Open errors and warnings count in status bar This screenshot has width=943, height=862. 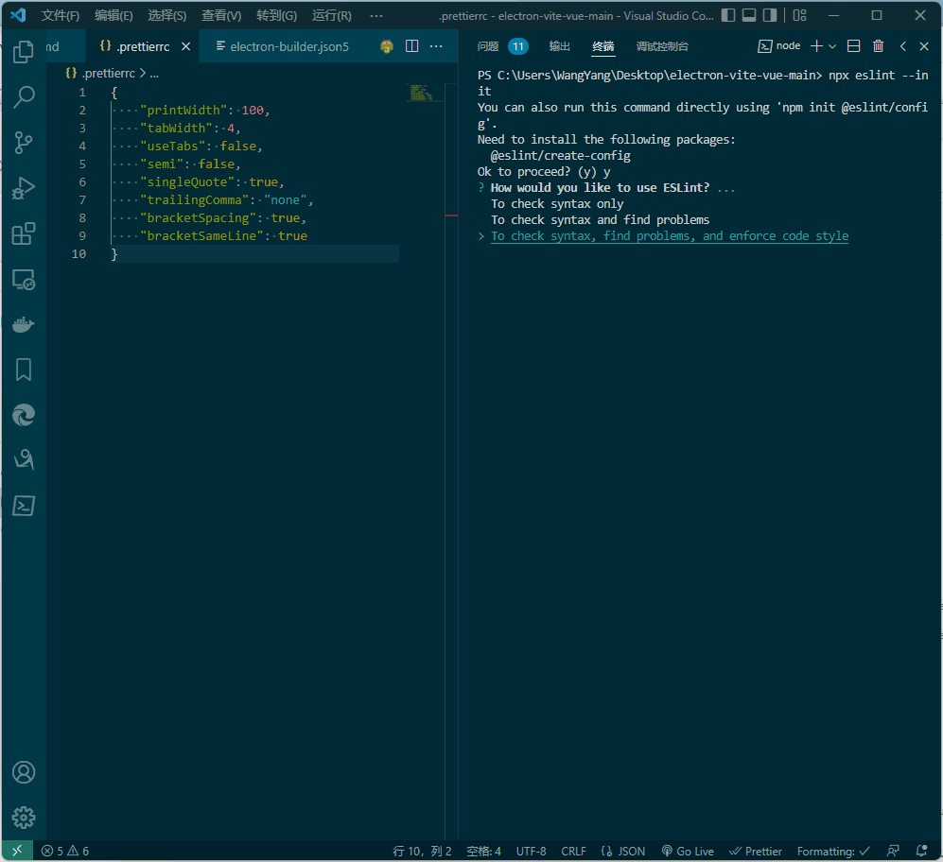point(65,851)
